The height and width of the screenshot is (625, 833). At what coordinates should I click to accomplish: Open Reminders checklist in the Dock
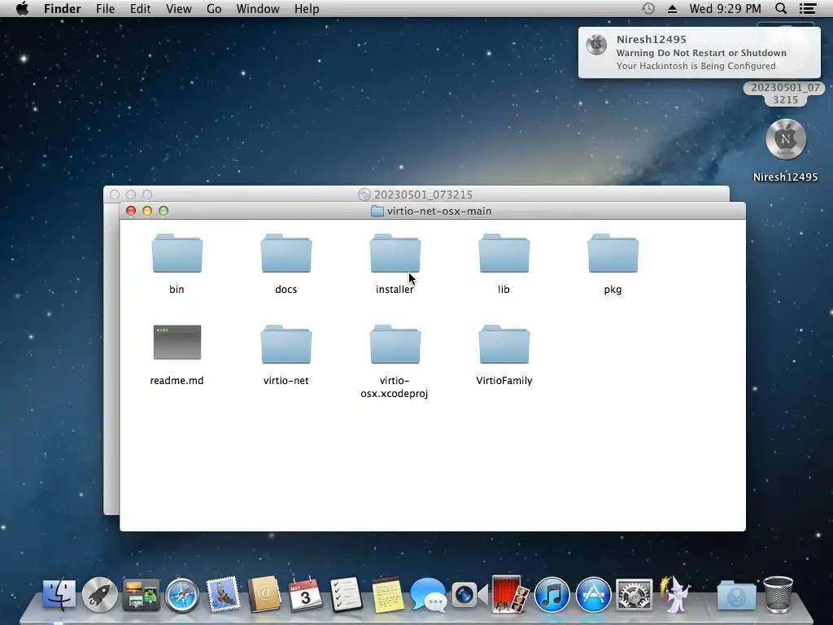pyautogui.click(x=346, y=594)
